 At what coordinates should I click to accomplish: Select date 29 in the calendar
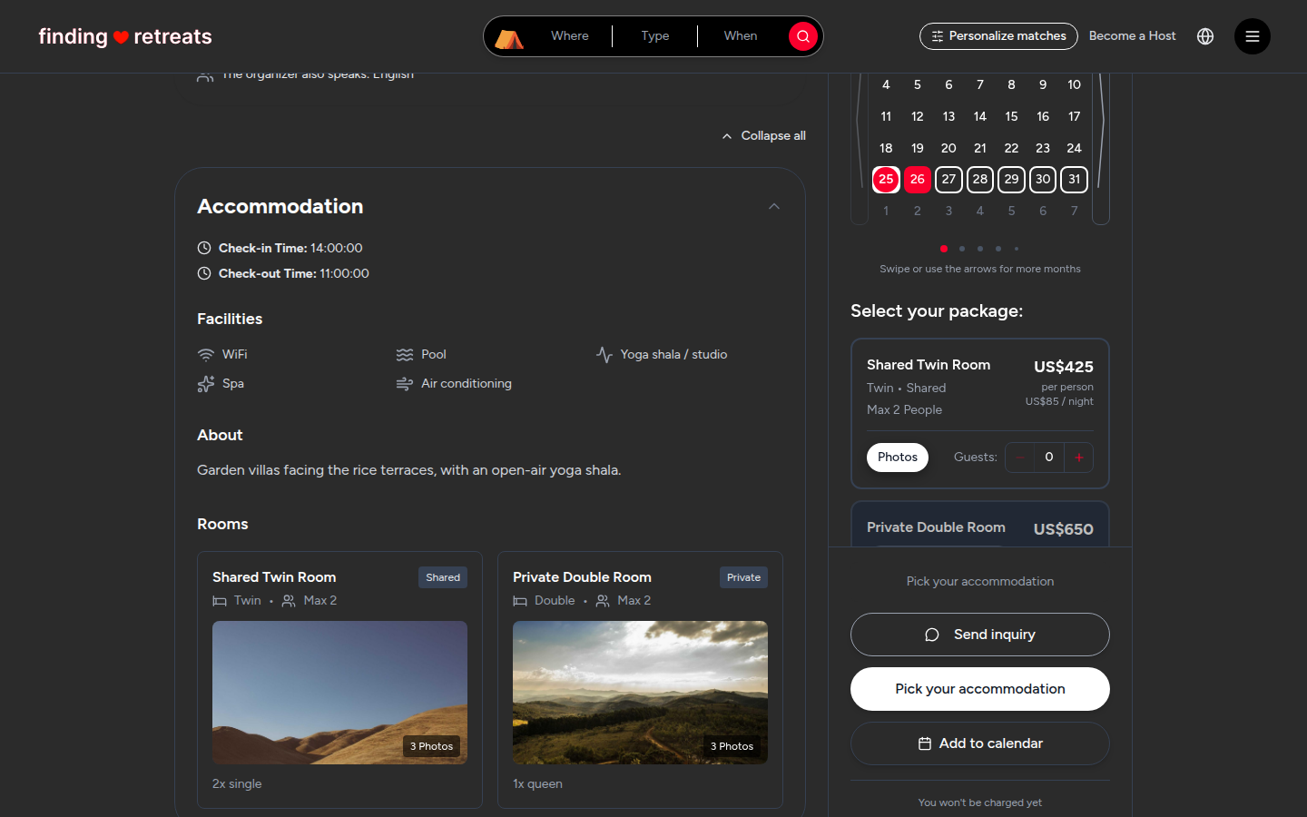coord(1011,180)
